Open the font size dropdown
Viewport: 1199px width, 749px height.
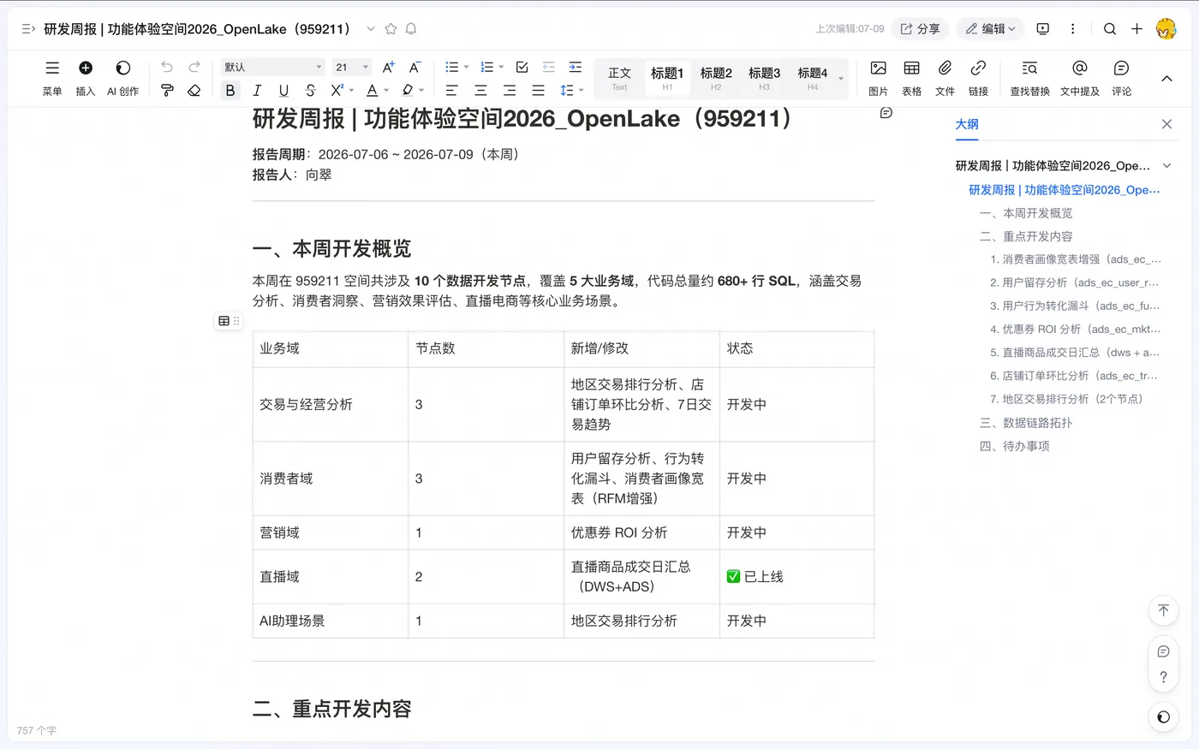click(352, 67)
